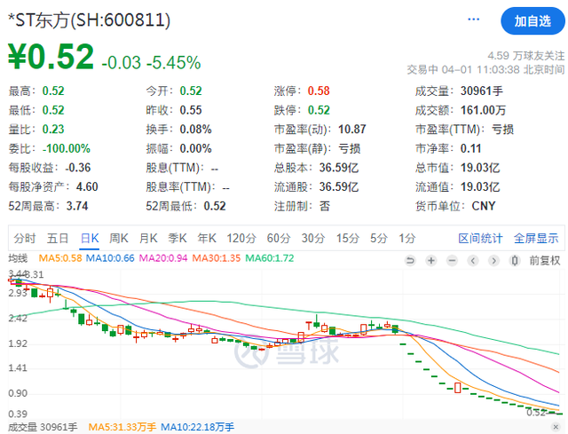
Task: Click the 货币单位 CNY value
Action: click(x=483, y=206)
